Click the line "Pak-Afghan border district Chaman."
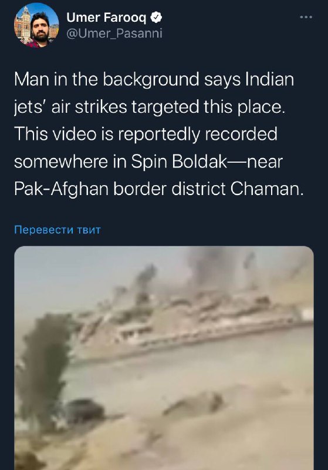The image size is (328, 470). pos(159,189)
